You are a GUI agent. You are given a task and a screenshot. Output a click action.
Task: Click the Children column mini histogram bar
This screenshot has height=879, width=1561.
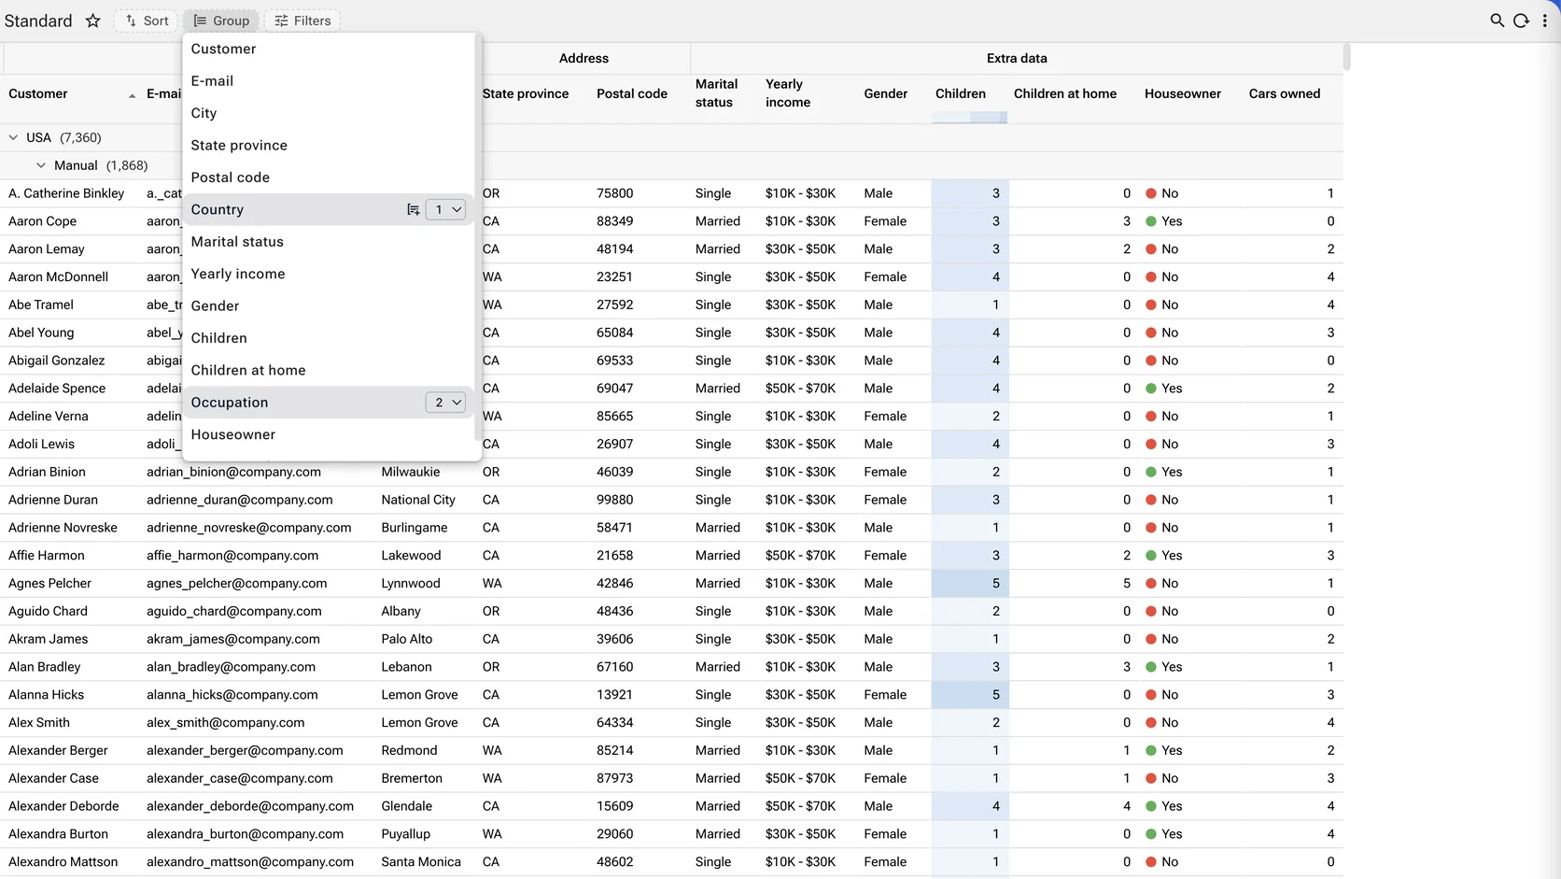[970, 117]
